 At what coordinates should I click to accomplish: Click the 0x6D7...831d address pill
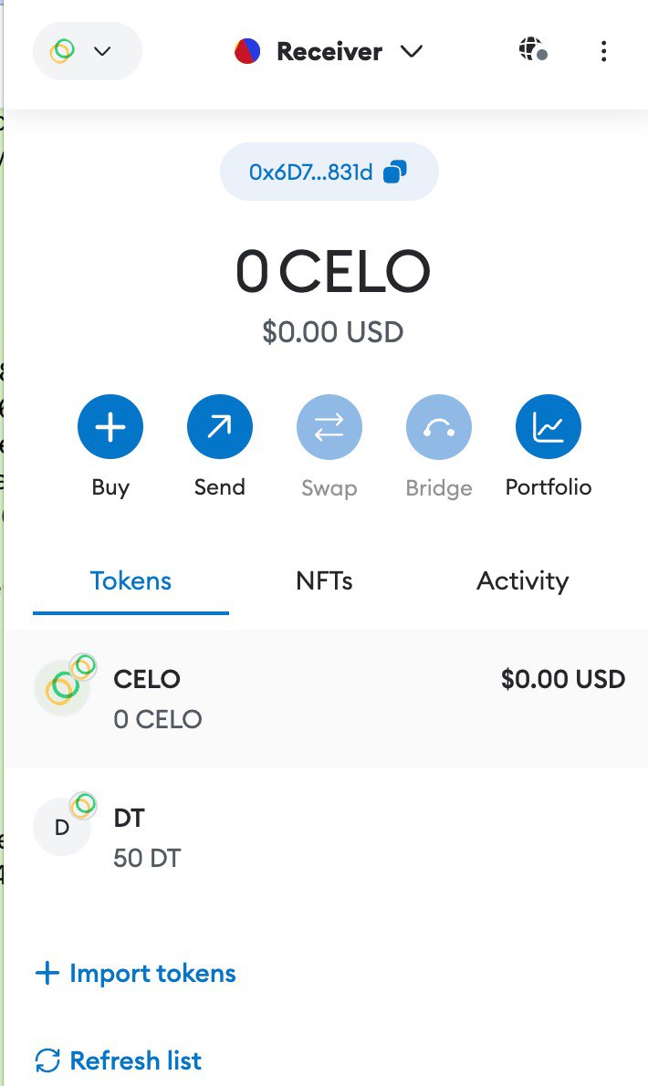pos(311,172)
